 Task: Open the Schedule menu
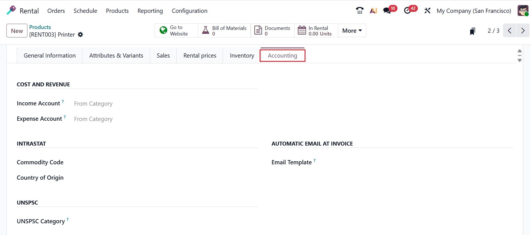[85, 11]
